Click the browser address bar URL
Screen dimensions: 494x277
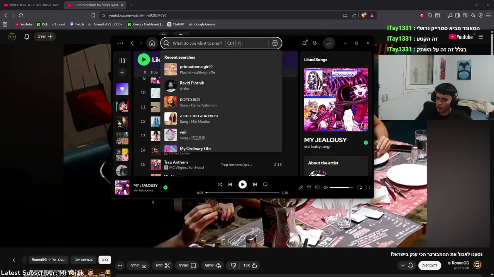click(x=138, y=15)
